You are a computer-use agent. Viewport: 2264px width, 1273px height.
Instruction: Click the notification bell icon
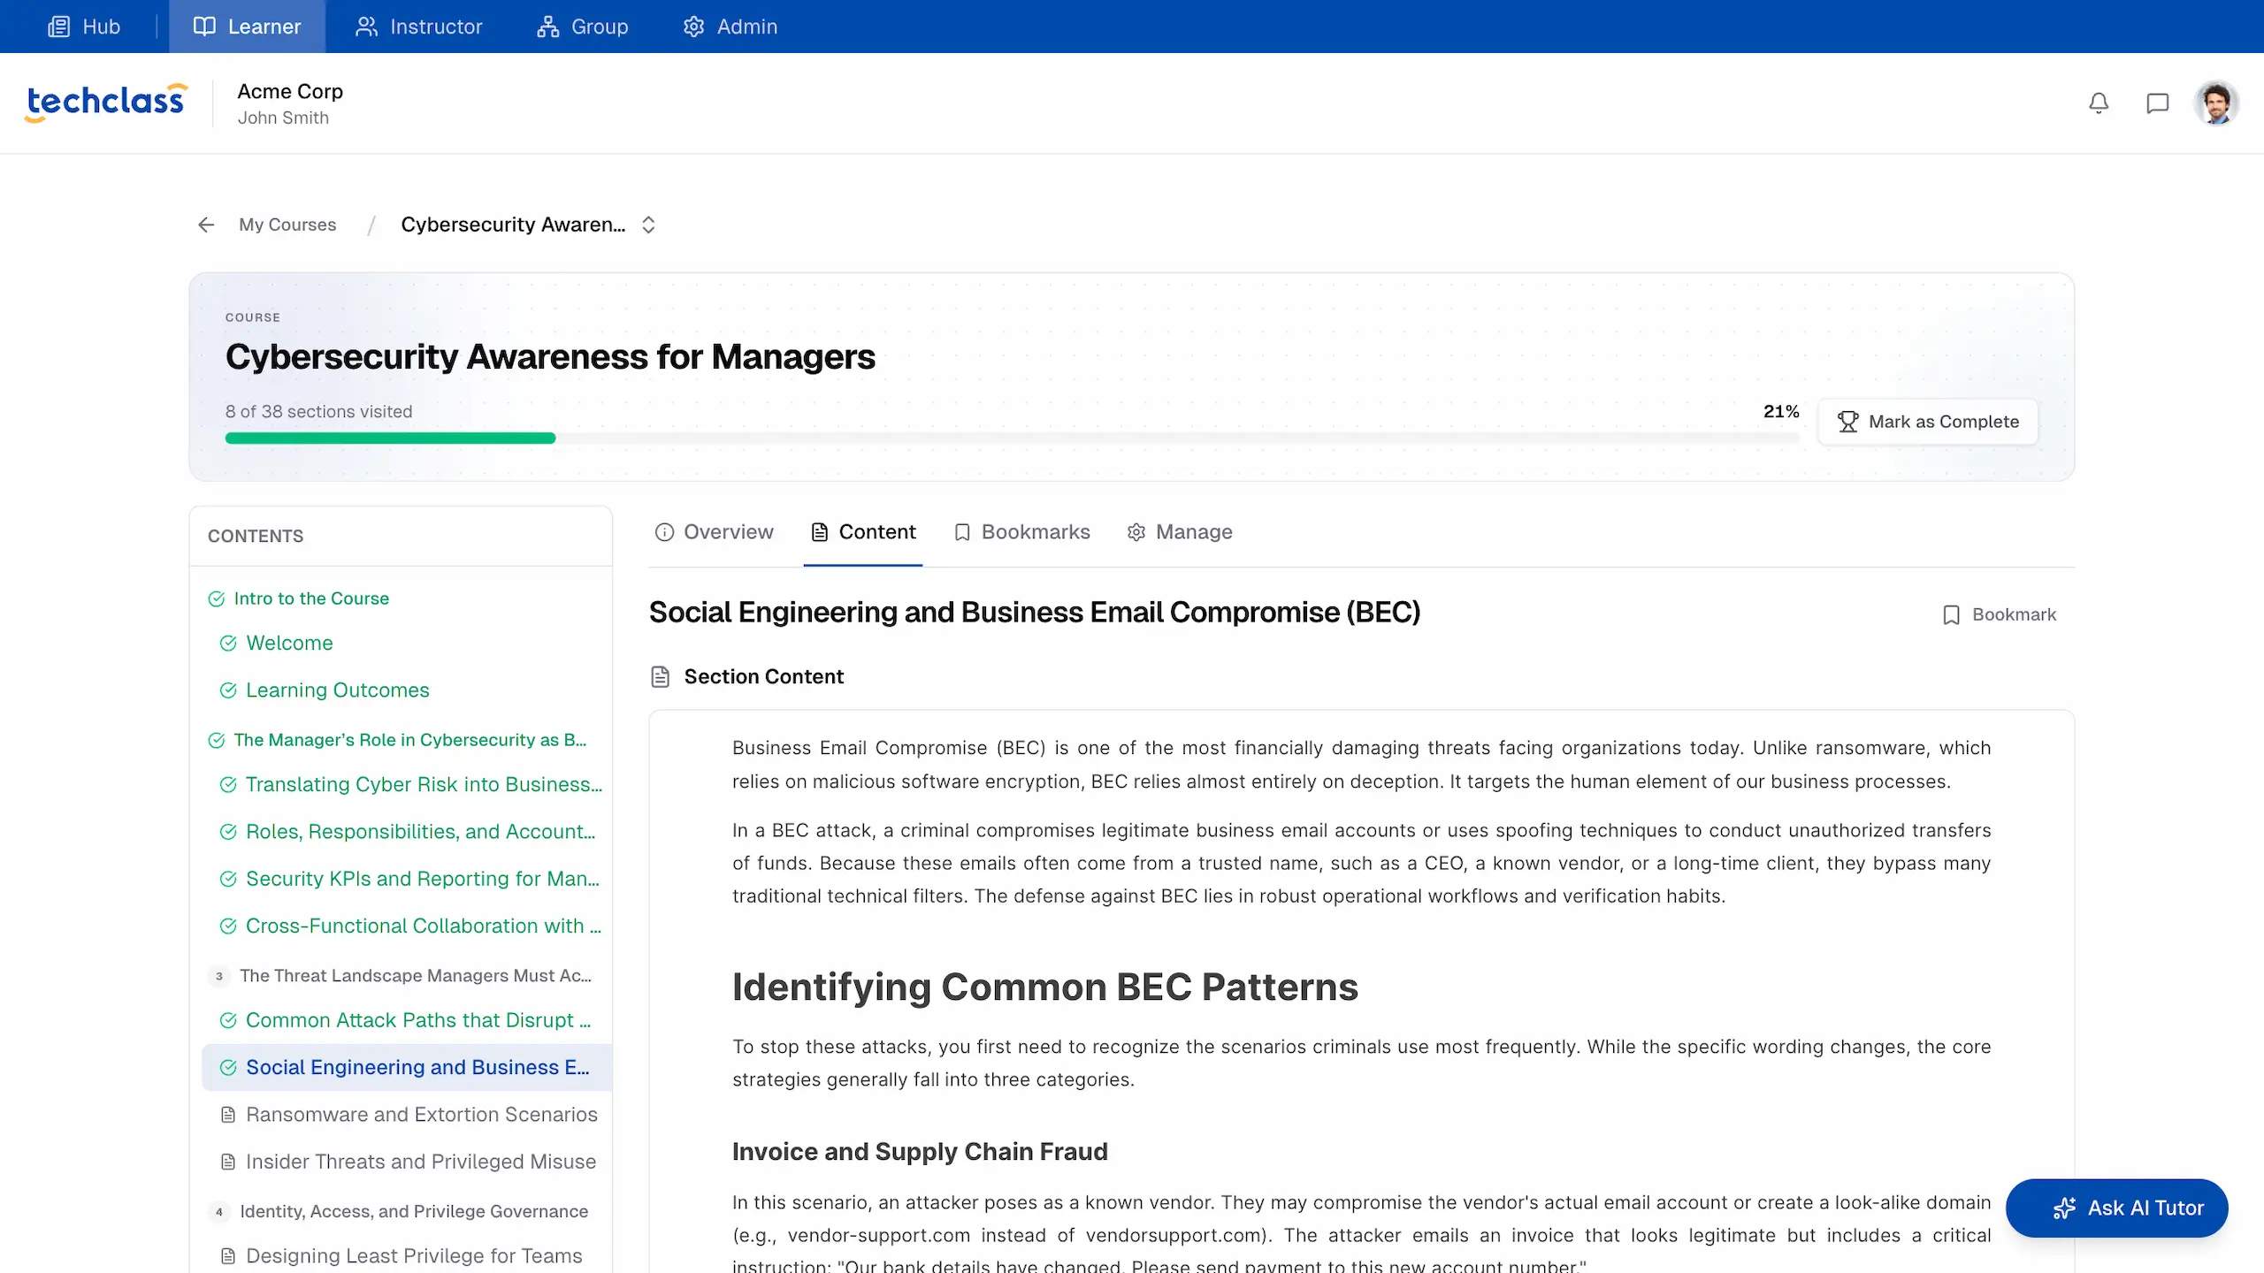[2099, 103]
